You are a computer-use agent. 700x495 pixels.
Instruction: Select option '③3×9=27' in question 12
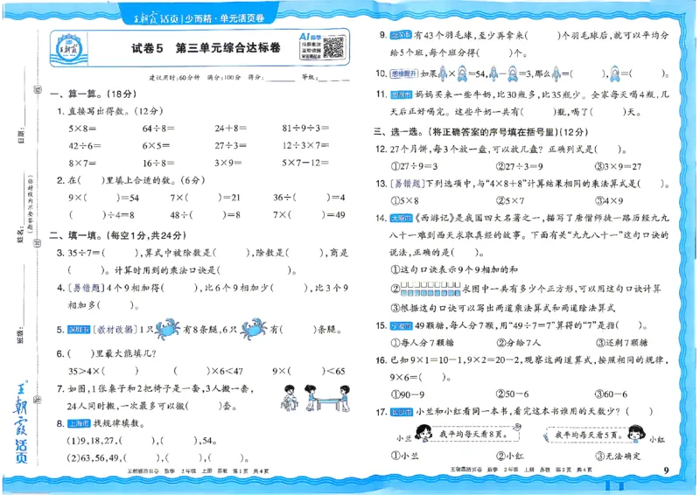(x=619, y=166)
